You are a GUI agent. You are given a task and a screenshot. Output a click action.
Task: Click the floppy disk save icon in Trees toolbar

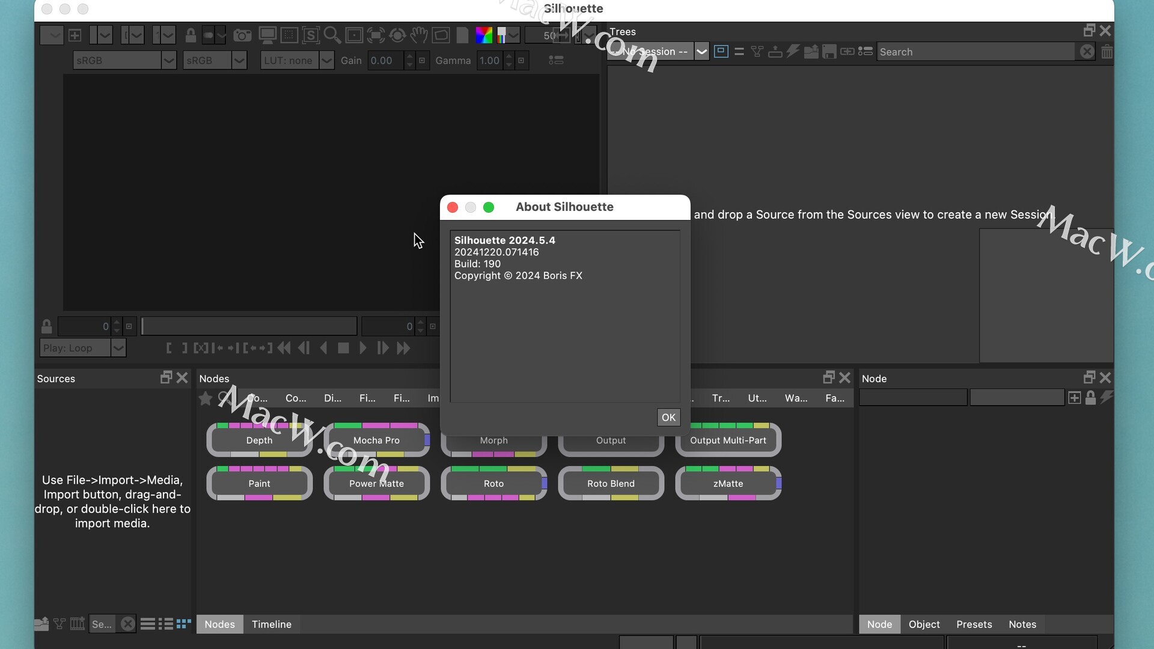tap(829, 52)
